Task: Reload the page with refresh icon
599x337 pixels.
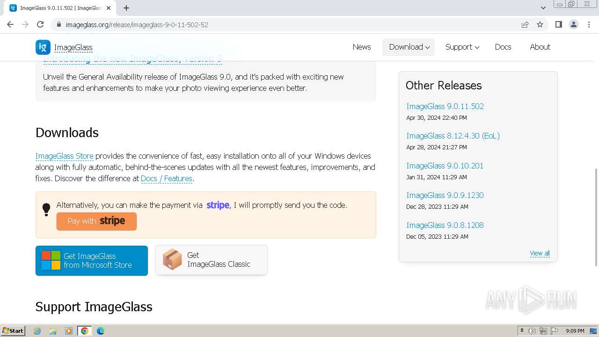Action: click(x=40, y=24)
